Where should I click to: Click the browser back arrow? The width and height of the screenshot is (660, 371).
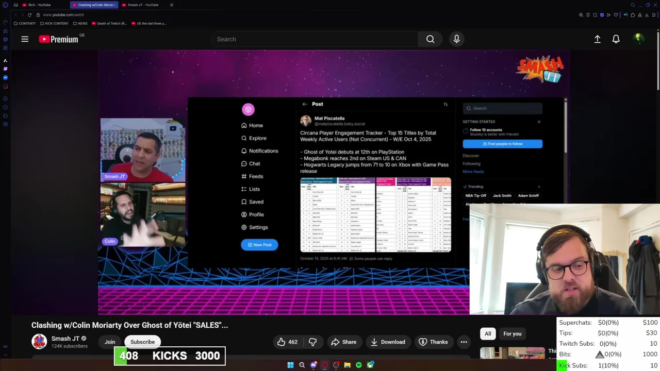click(15, 15)
